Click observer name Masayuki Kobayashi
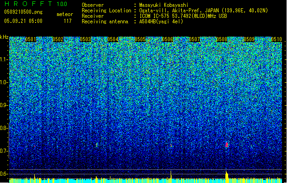Viewport: 287px width, 183px height. coord(163,5)
